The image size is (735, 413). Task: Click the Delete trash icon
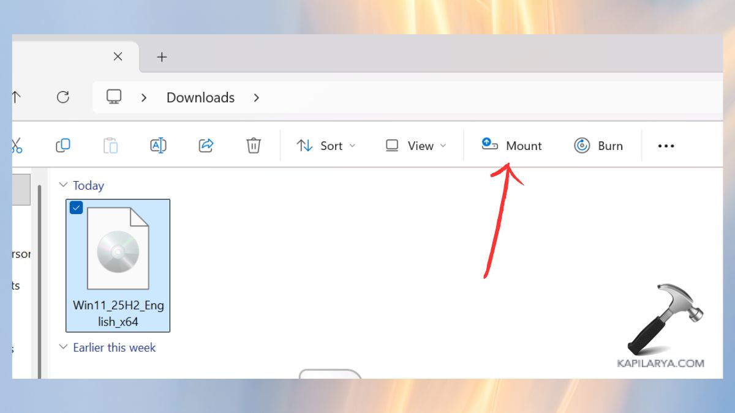coord(254,146)
